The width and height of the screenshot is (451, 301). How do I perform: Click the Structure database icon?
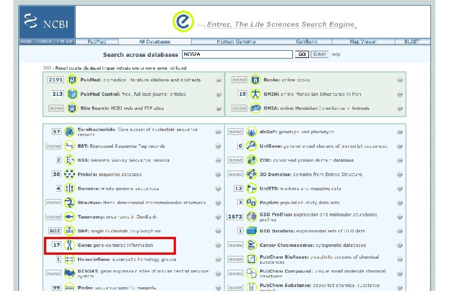pyautogui.click(x=69, y=202)
